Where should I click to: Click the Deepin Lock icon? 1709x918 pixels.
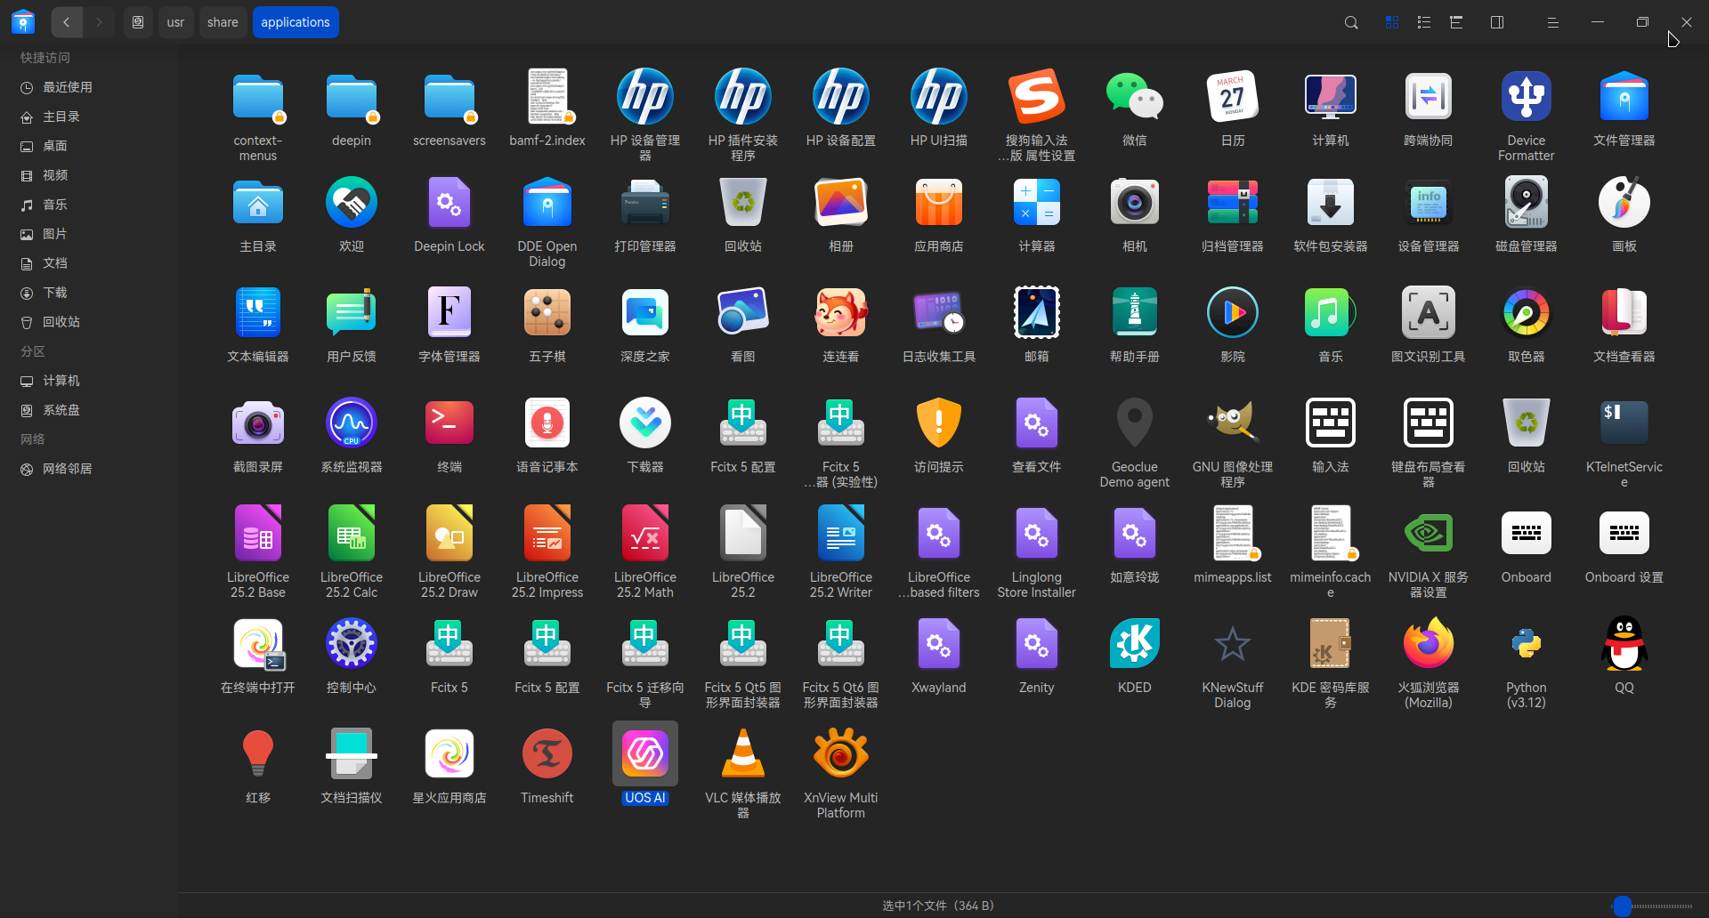click(449, 203)
